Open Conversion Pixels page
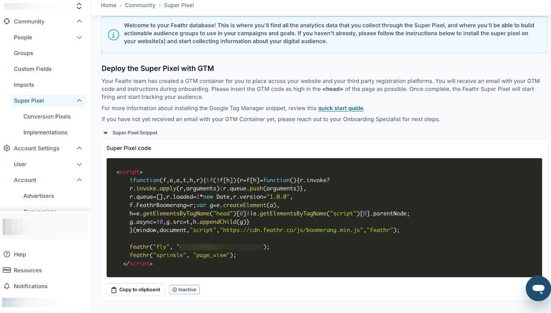Viewport: 551px width, 313px height. (x=47, y=117)
